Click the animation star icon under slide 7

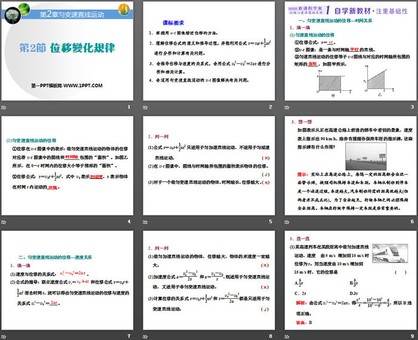click(x=5, y=336)
